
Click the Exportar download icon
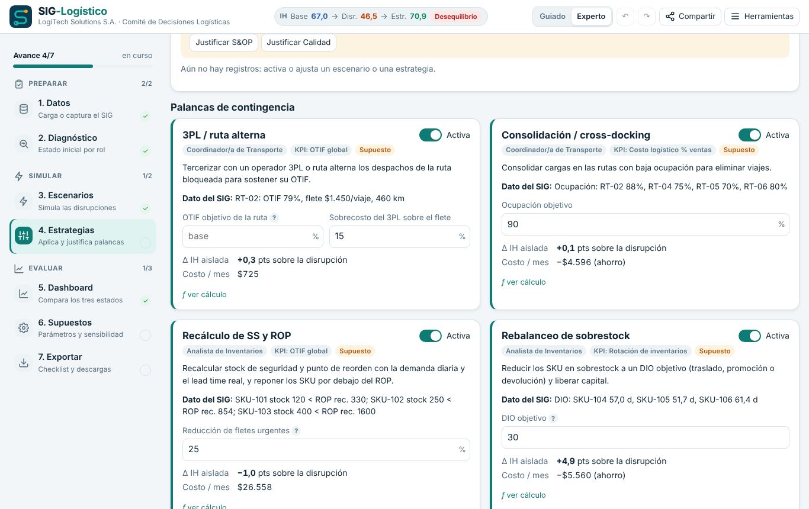click(24, 363)
